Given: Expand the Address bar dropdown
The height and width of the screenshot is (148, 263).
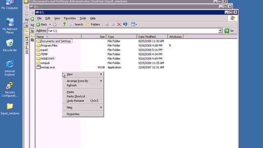Looking at the screenshot, I should point(220,30).
